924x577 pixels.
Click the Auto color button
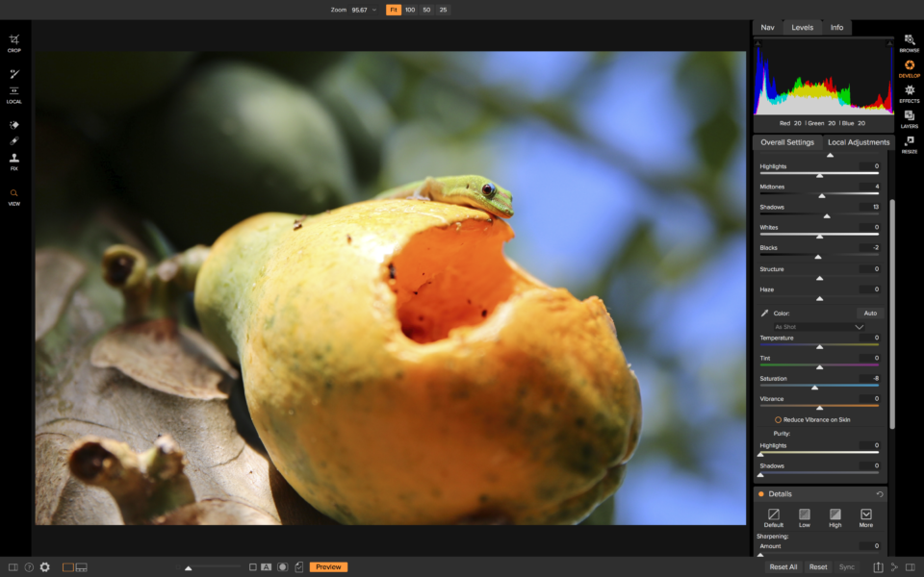870,314
